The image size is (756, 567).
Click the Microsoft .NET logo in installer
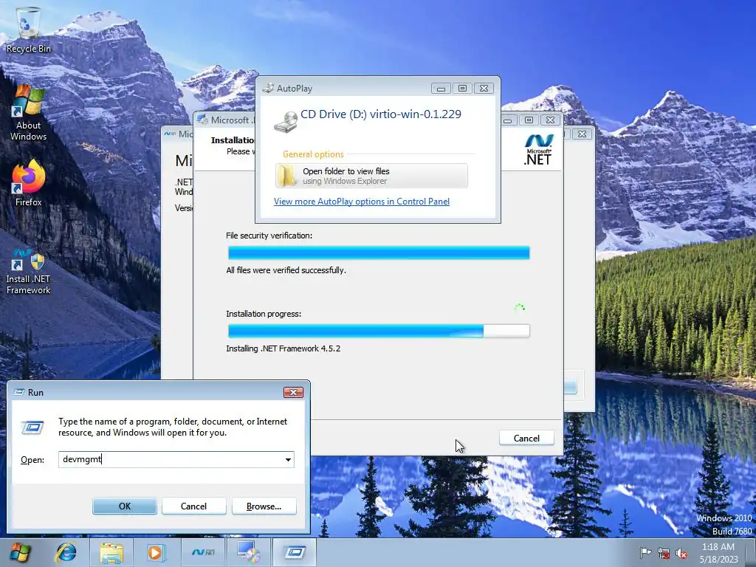click(538, 150)
